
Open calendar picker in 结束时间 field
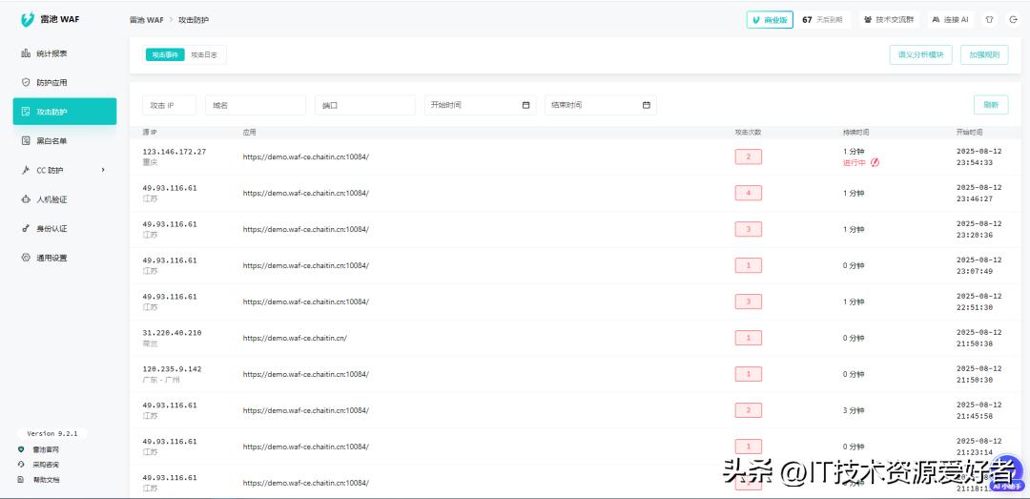(x=646, y=105)
